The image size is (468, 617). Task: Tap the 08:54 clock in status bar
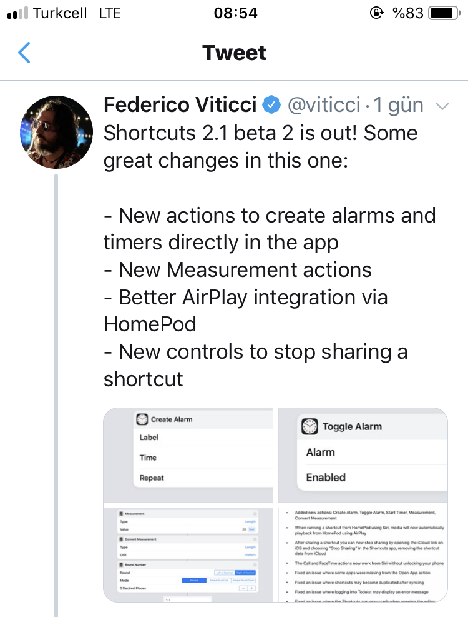click(235, 13)
